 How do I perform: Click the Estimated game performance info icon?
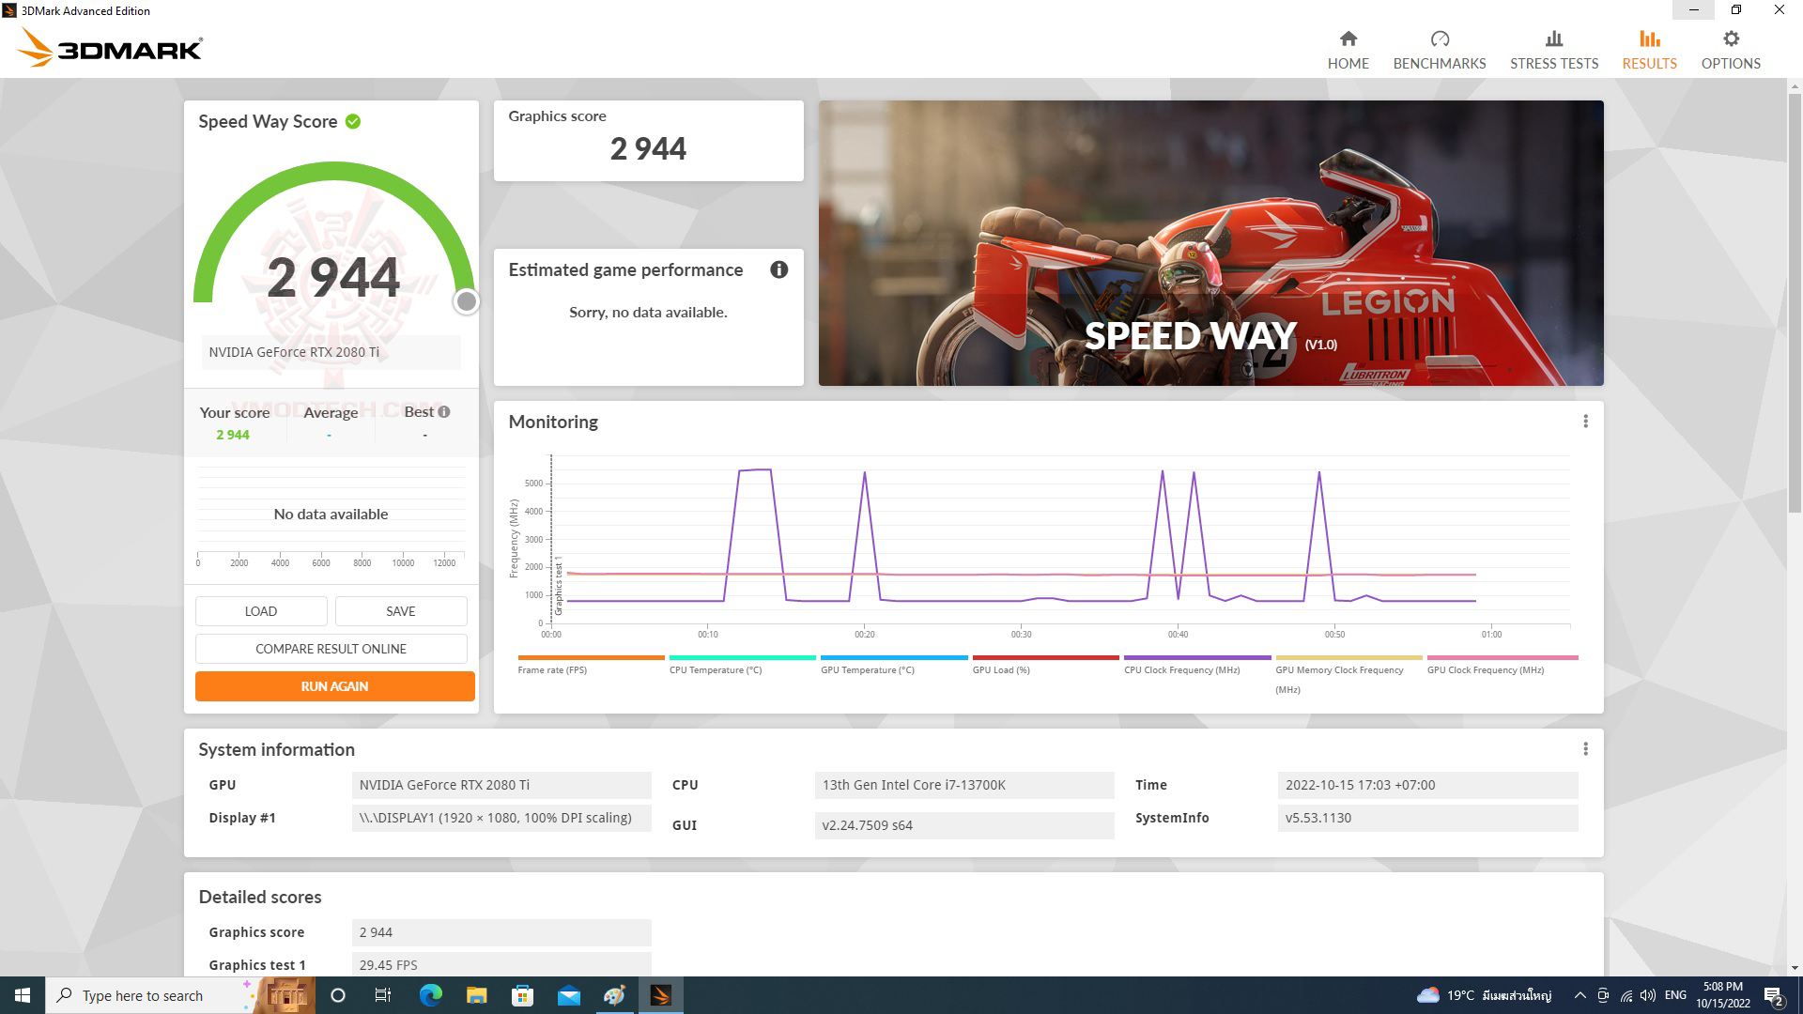click(778, 270)
